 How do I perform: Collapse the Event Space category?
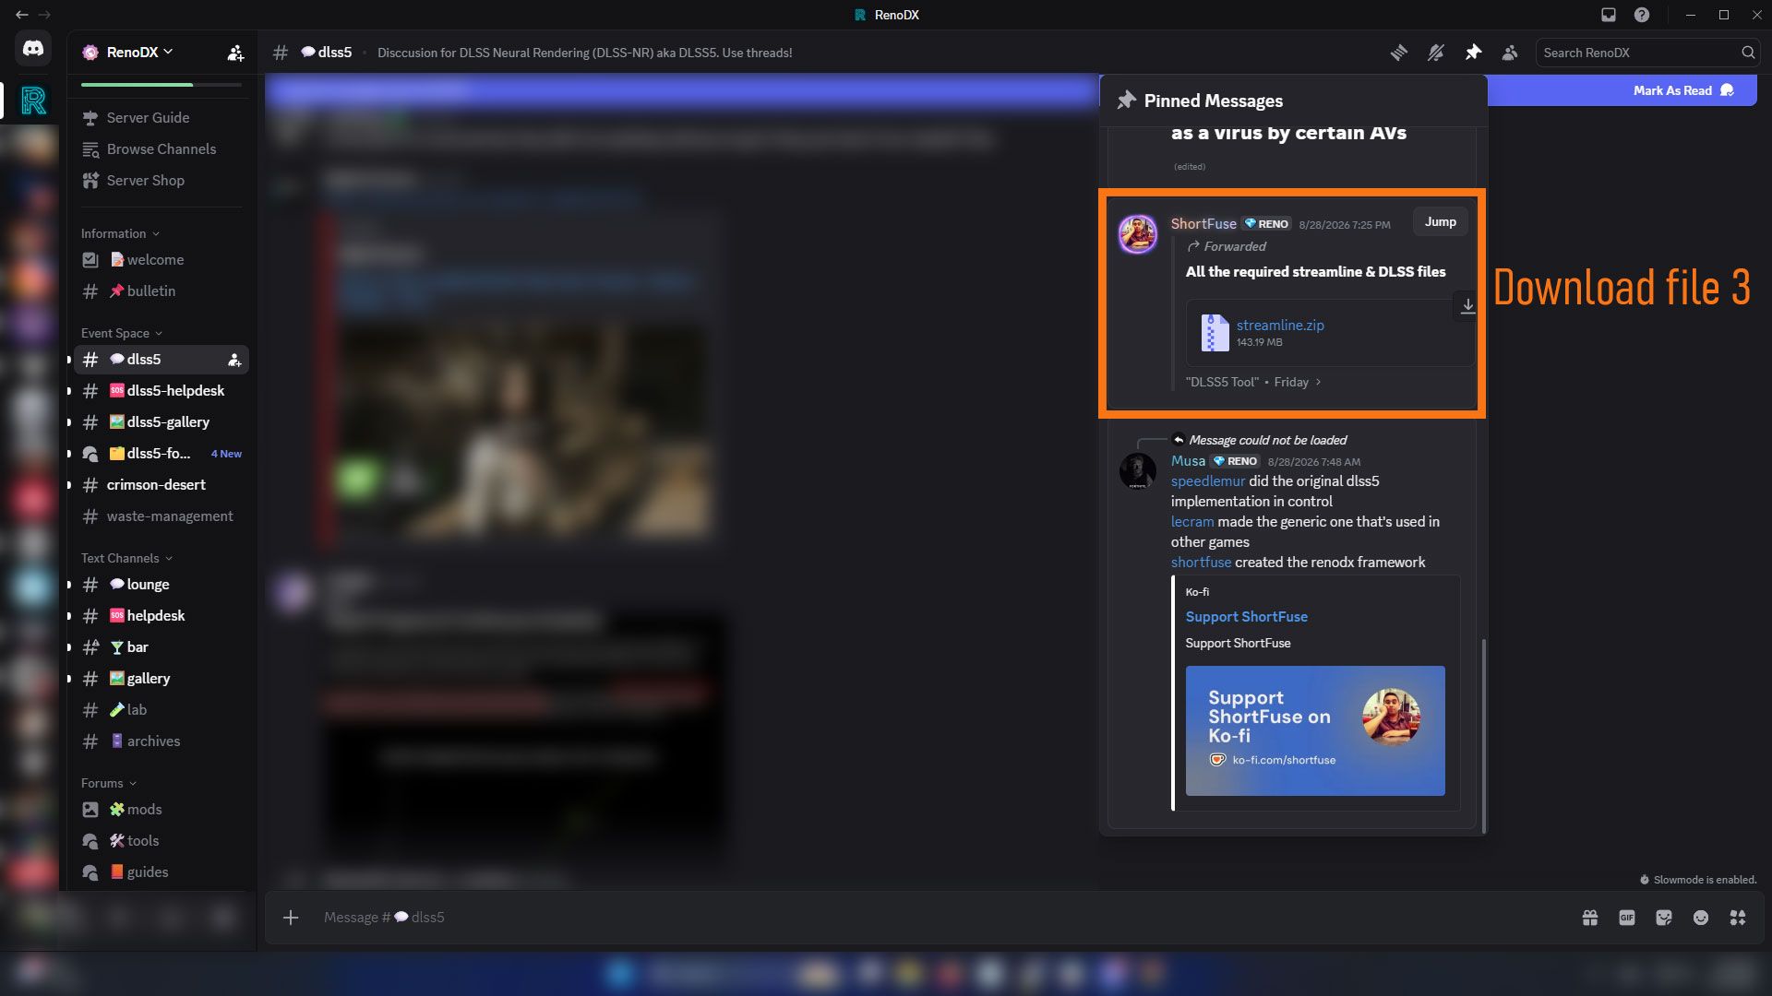[x=121, y=333]
